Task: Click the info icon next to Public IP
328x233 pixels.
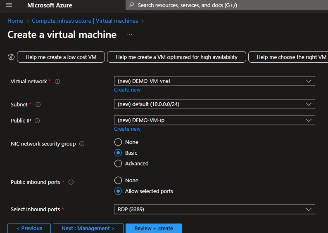Action: [x=37, y=121]
